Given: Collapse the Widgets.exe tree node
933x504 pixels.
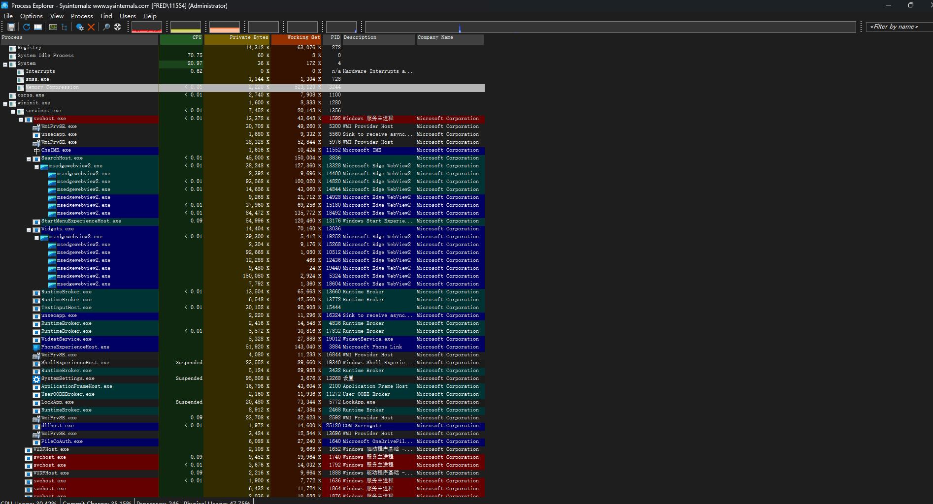Looking at the screenshot, I should click(29, 230).
